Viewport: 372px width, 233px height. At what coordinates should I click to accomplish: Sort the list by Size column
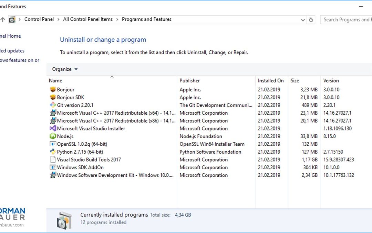tap(304, 80)
